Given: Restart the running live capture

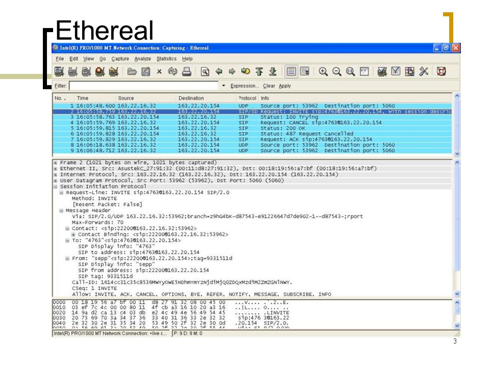Looking at the screenshot, I should point(114,71).
